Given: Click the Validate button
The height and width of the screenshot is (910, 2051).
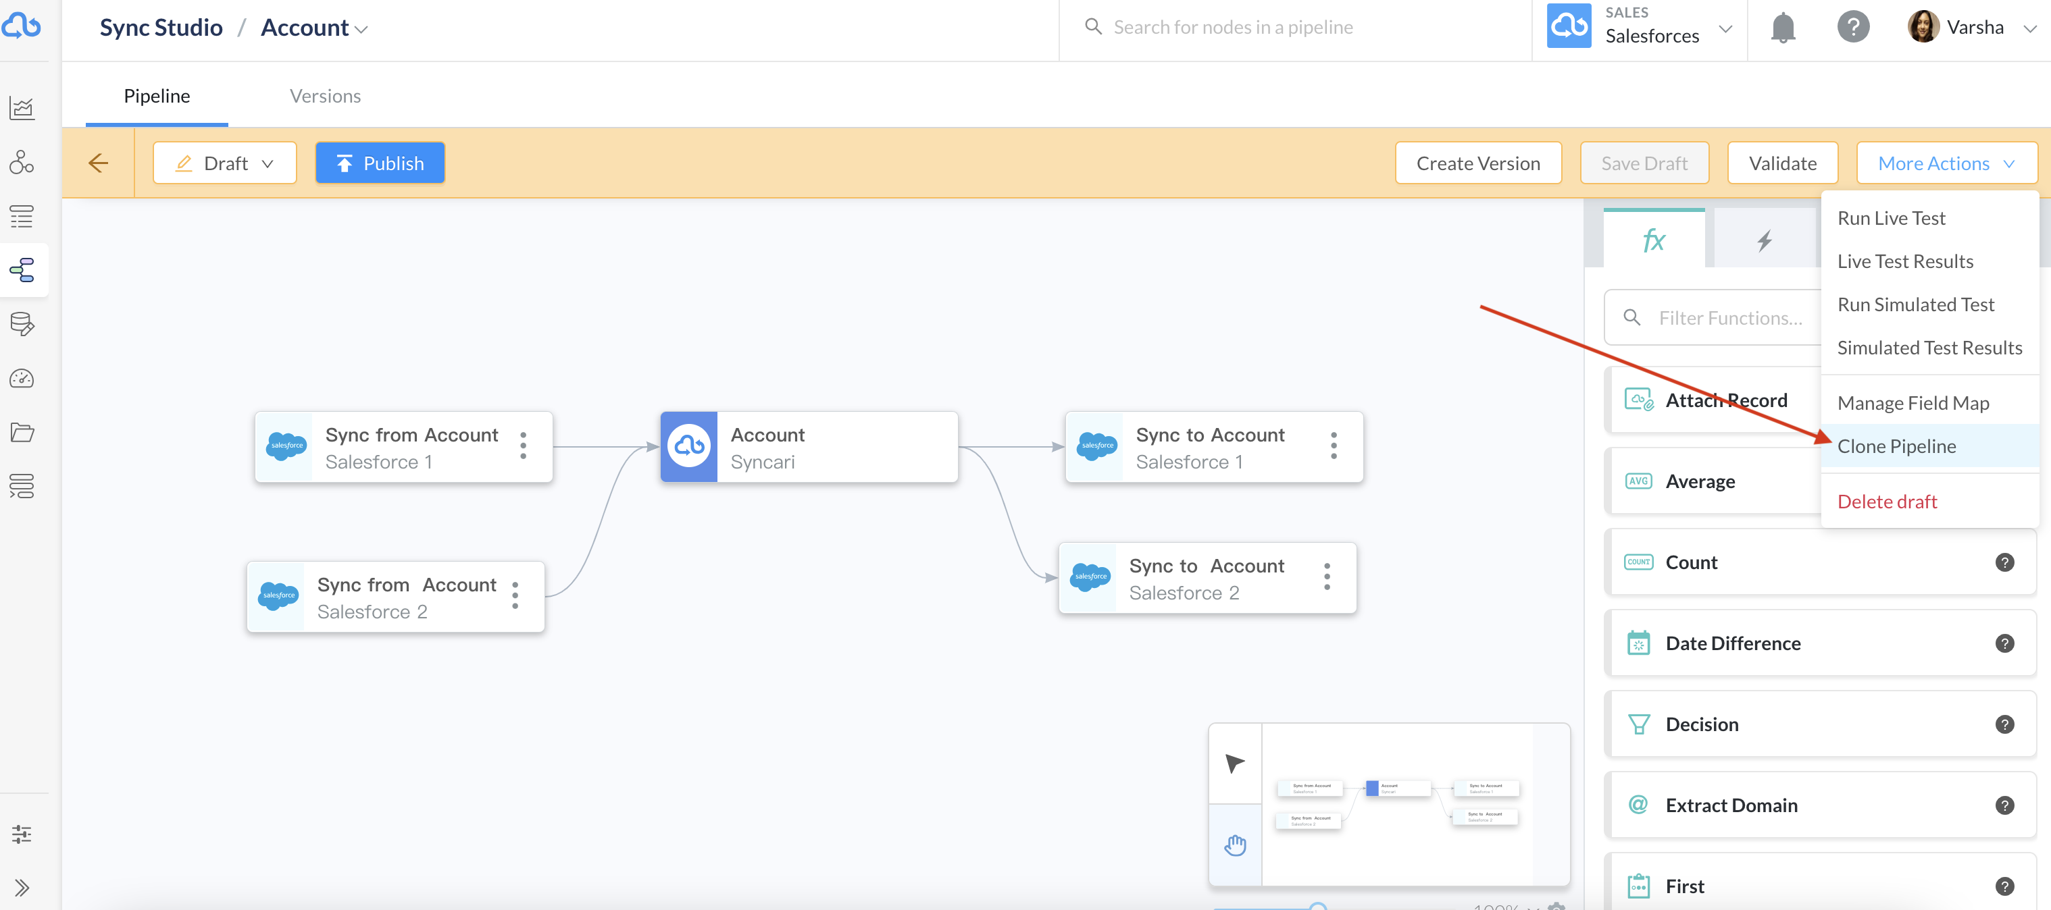Looking at the screenshot, I should click(x=1783, y=163).
